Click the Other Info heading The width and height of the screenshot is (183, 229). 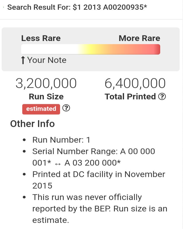pyautogui.click(x=33, y=124)
